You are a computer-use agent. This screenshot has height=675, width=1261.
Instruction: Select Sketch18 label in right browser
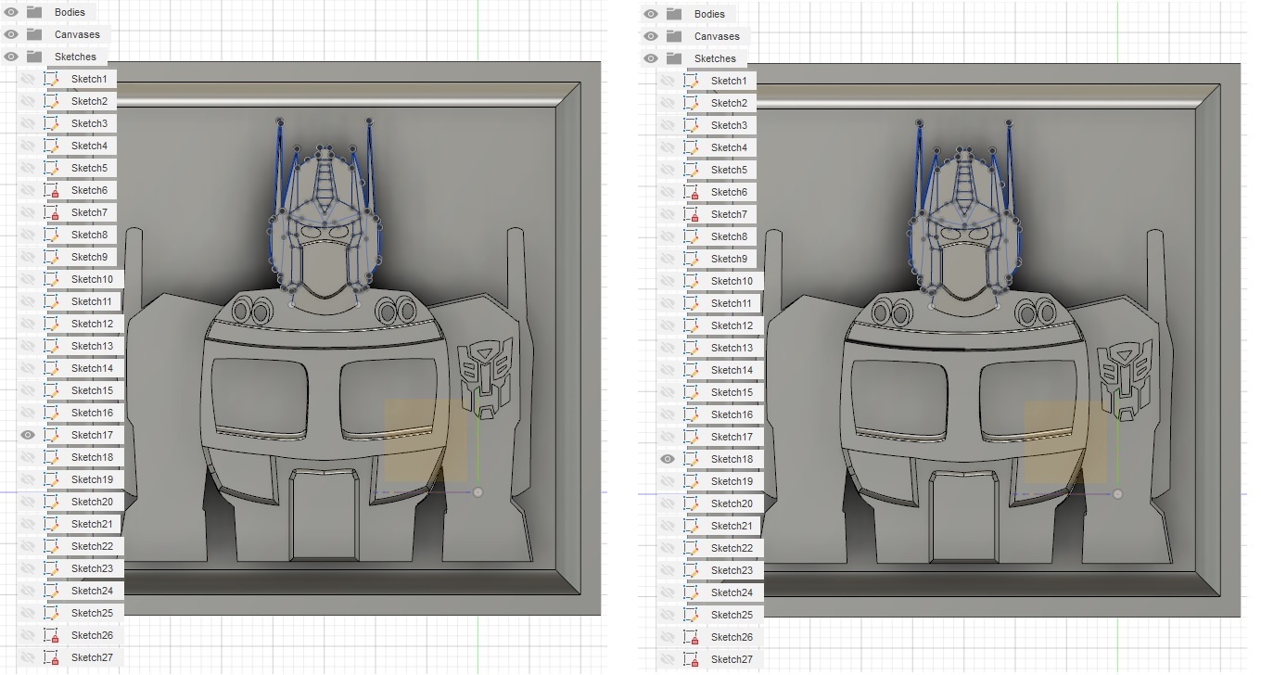point(732,459)
